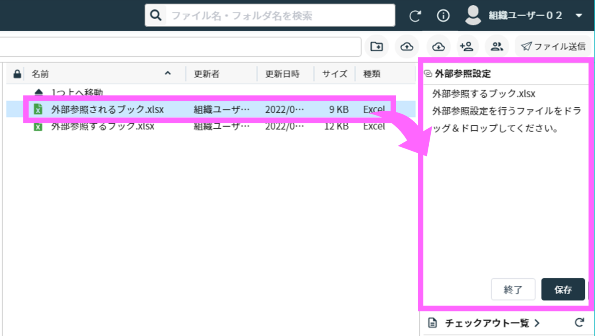
Task: Toggle the lock column header
Action: tap(17, 74)
